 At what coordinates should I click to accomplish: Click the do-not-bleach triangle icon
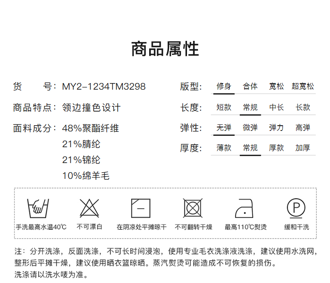tap(89, 208)
